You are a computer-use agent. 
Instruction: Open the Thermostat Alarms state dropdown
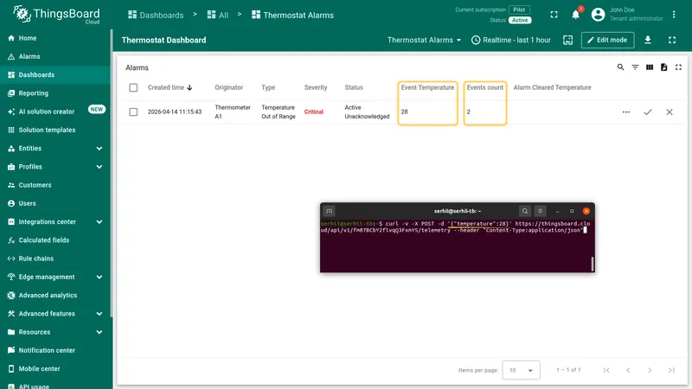424,40
